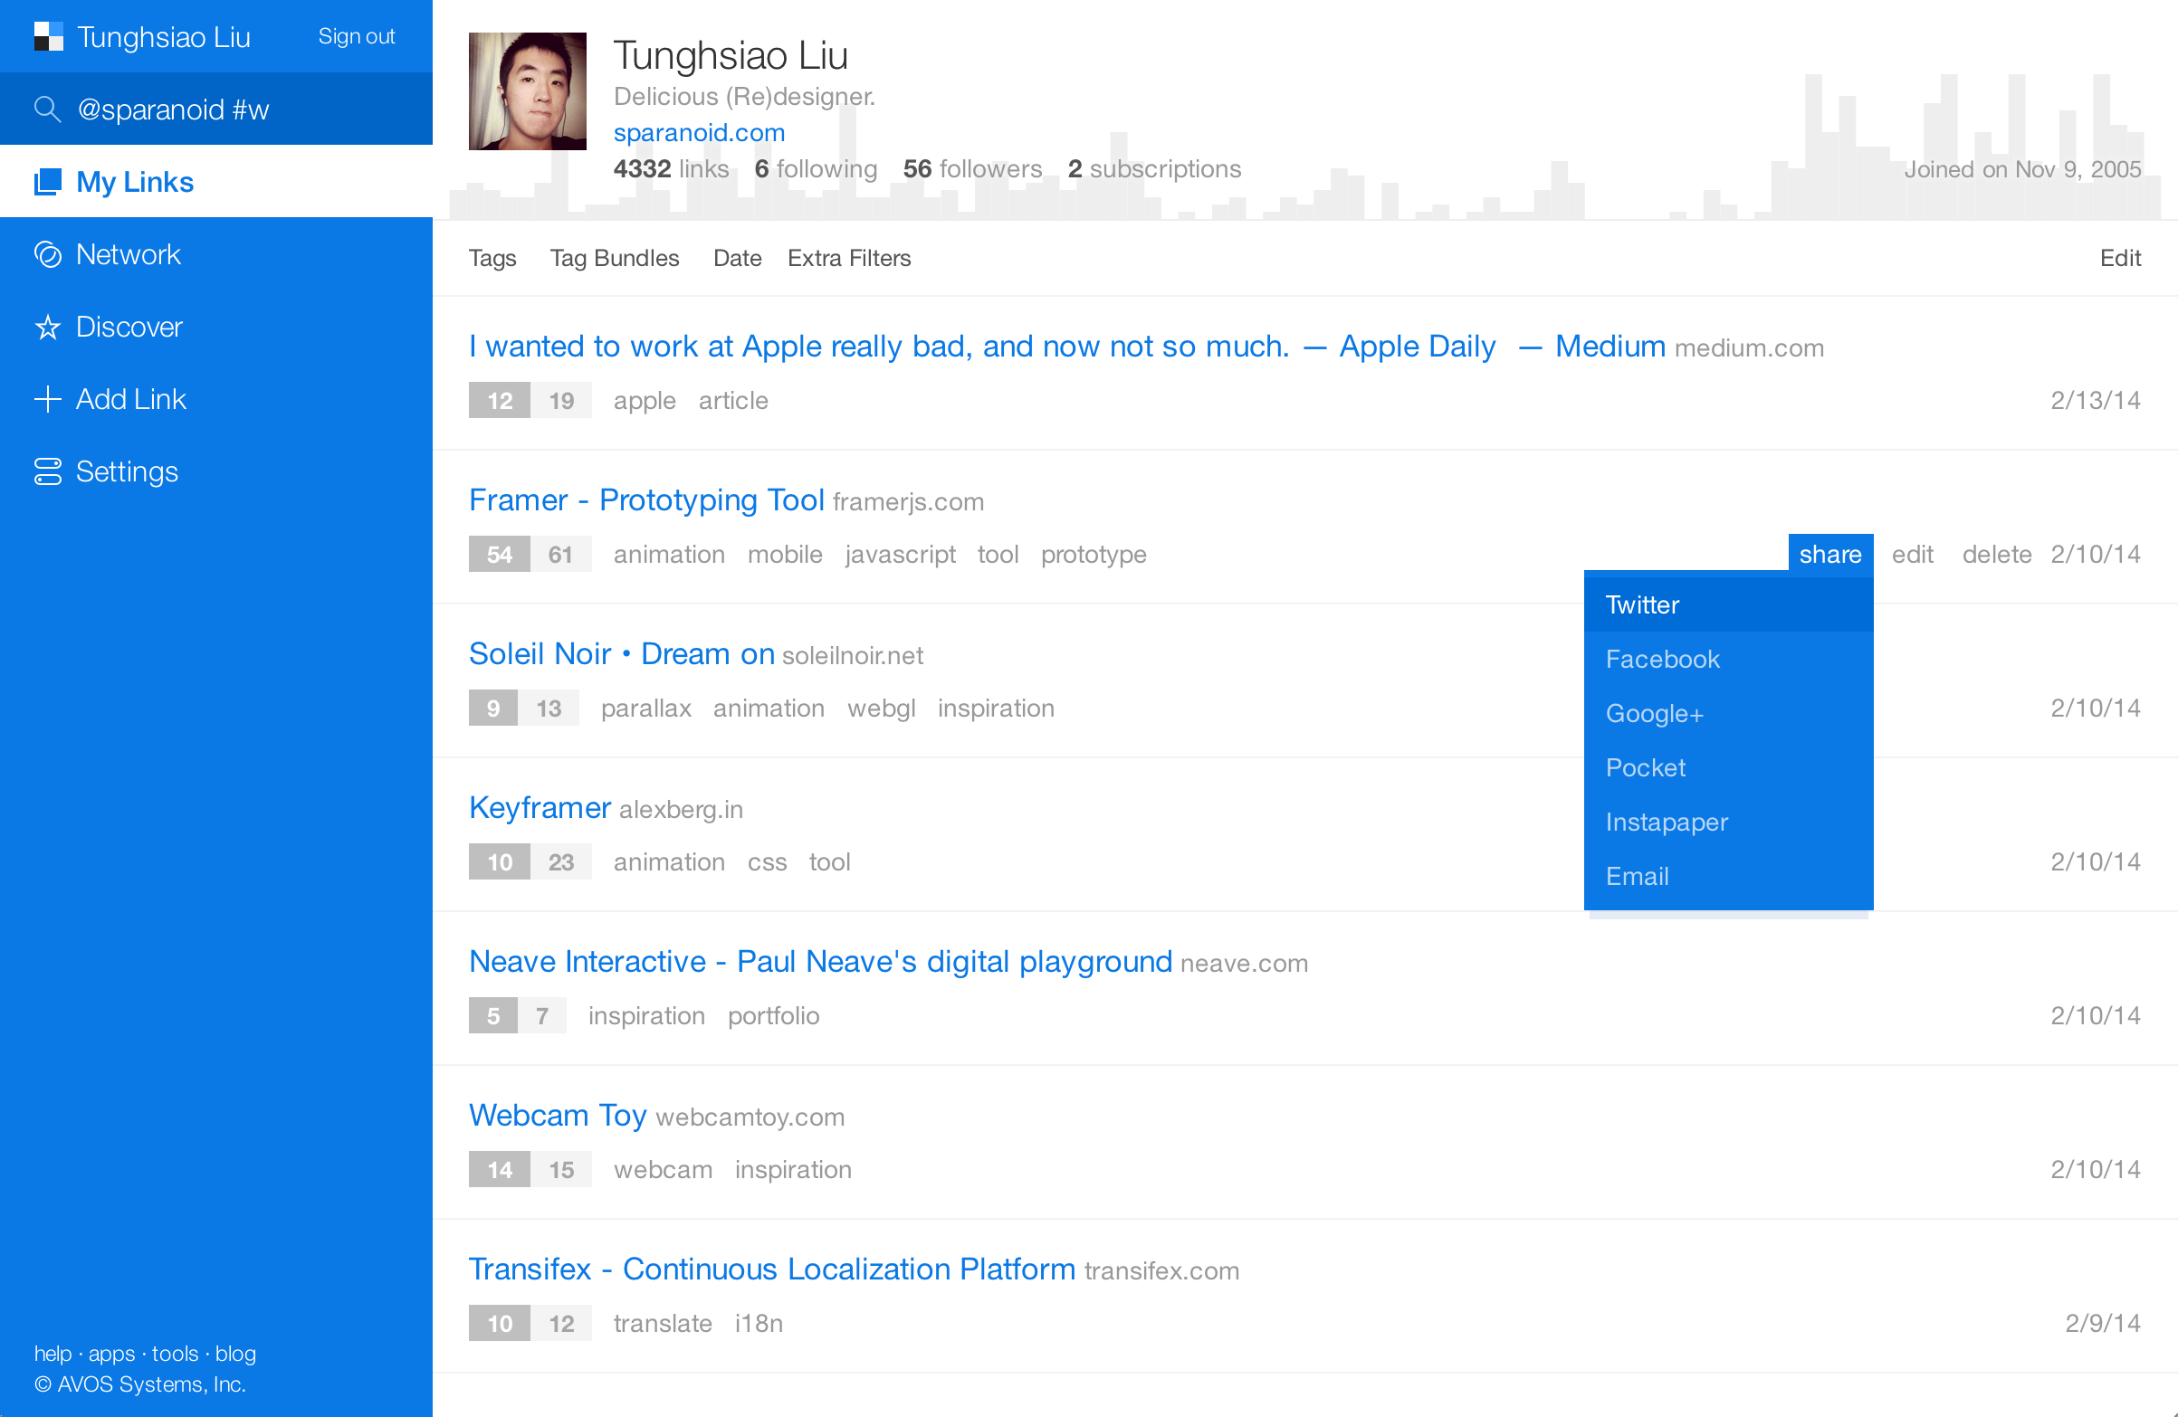Go to the Network page
Viewport: 2178px width, 1417px height.
tap(216, 253)
